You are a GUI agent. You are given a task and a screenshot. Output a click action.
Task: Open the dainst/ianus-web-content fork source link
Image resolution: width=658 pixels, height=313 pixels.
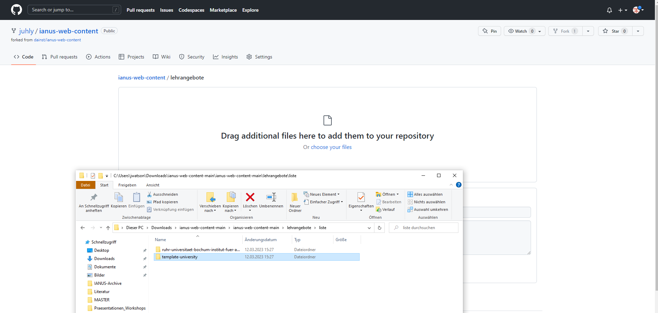(x=57, y=40)
